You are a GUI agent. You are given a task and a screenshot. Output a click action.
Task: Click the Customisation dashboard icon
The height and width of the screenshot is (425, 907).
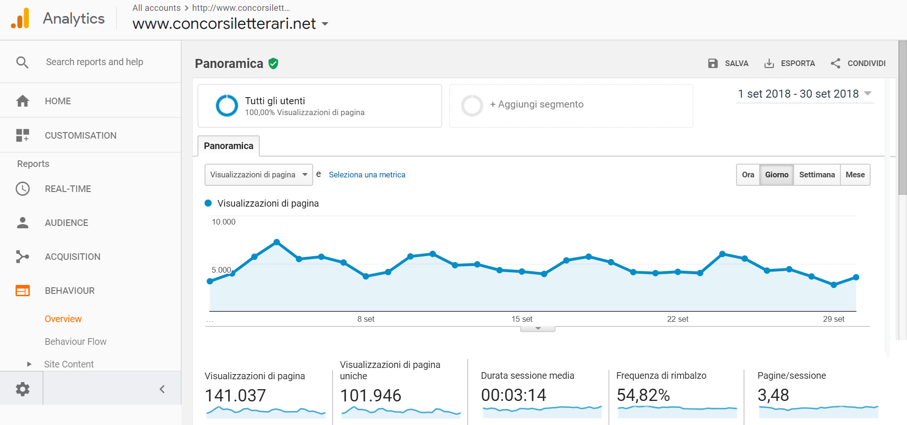pyautogui.click(x=22, y=135)
